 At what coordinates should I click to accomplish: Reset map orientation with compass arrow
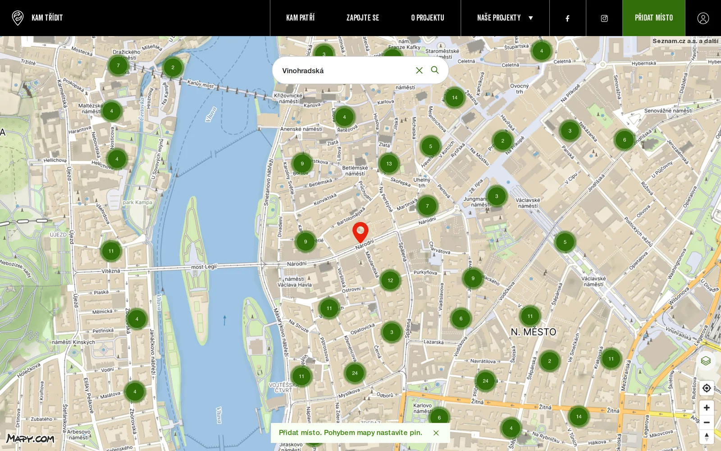(x=707, y=437)
